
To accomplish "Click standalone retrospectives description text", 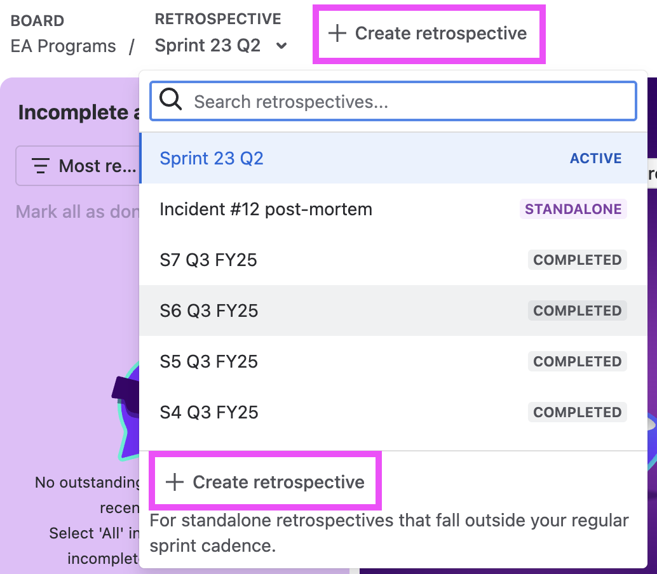I will click(x=389, y=533).
